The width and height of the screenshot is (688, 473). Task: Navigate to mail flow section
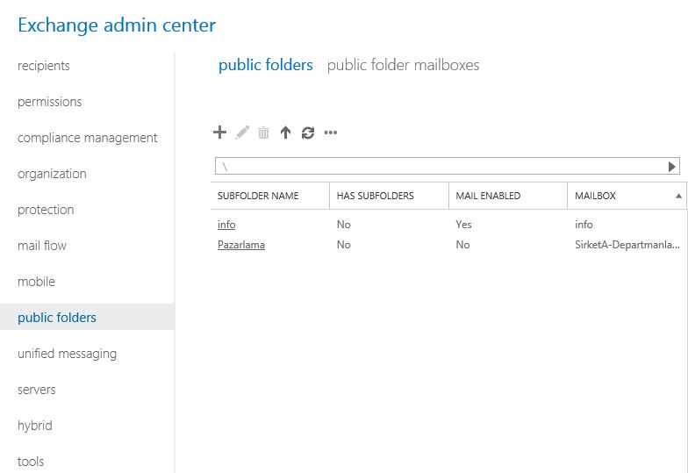tap(42, 246)
